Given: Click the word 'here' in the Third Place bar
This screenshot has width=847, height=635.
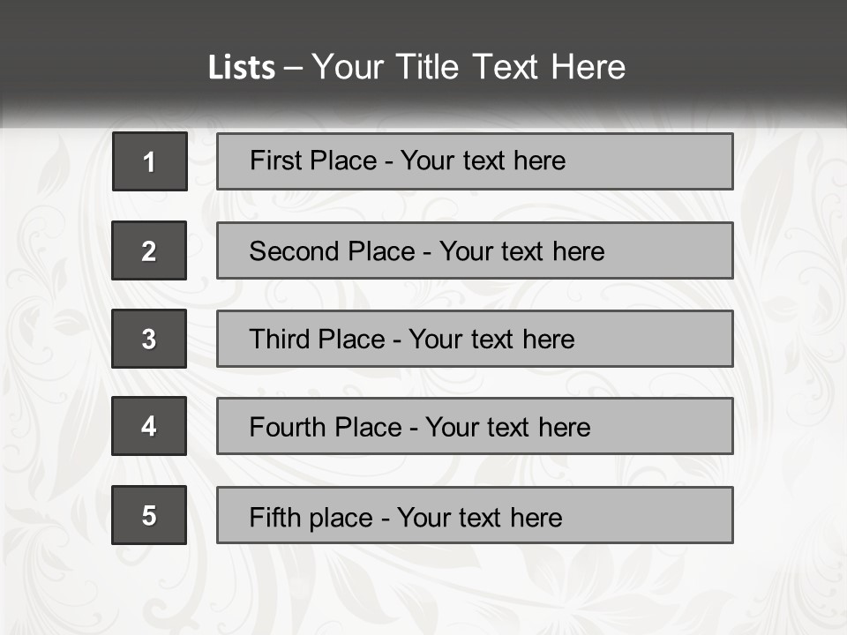Looking at the screenshot, I should [548, 340].
